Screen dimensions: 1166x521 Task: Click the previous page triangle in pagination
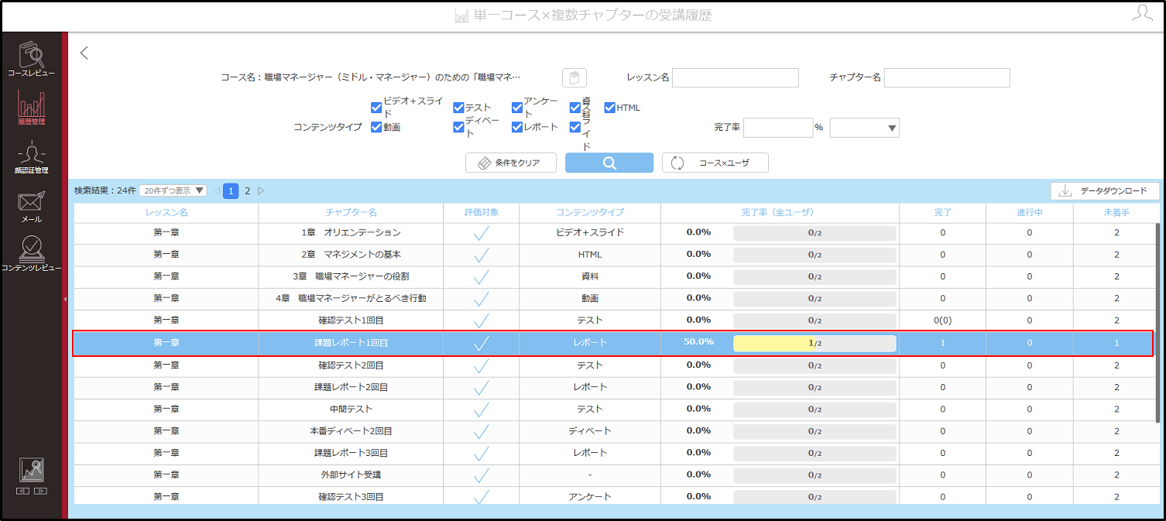tap(217, 190)
